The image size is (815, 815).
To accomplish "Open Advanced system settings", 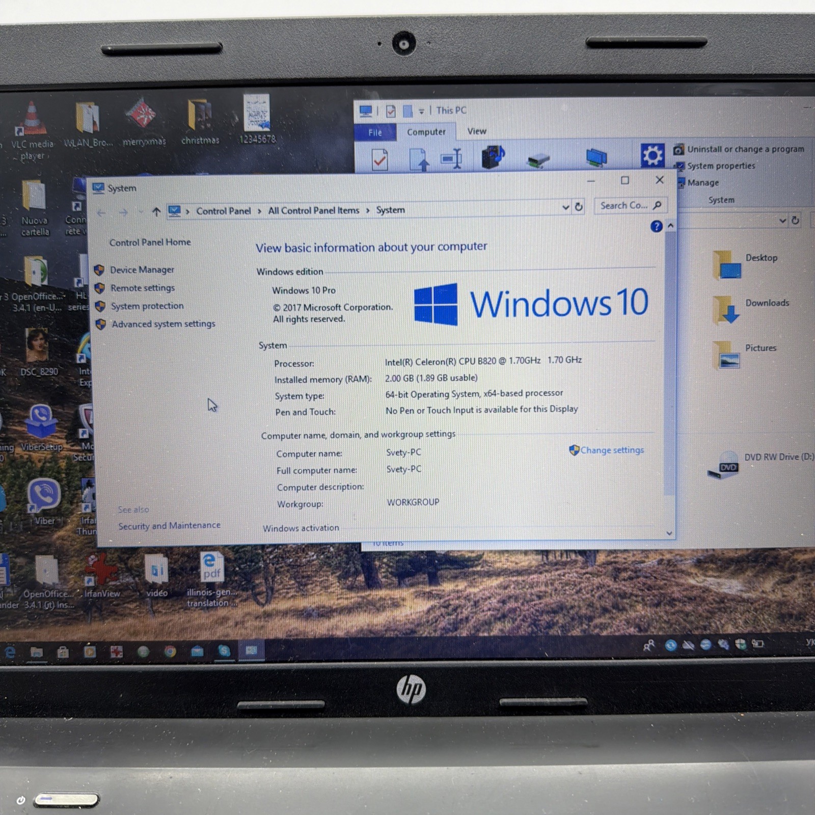I will [163, 324].
